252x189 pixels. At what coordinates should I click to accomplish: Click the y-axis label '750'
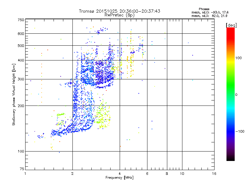(x=21, y=20)
